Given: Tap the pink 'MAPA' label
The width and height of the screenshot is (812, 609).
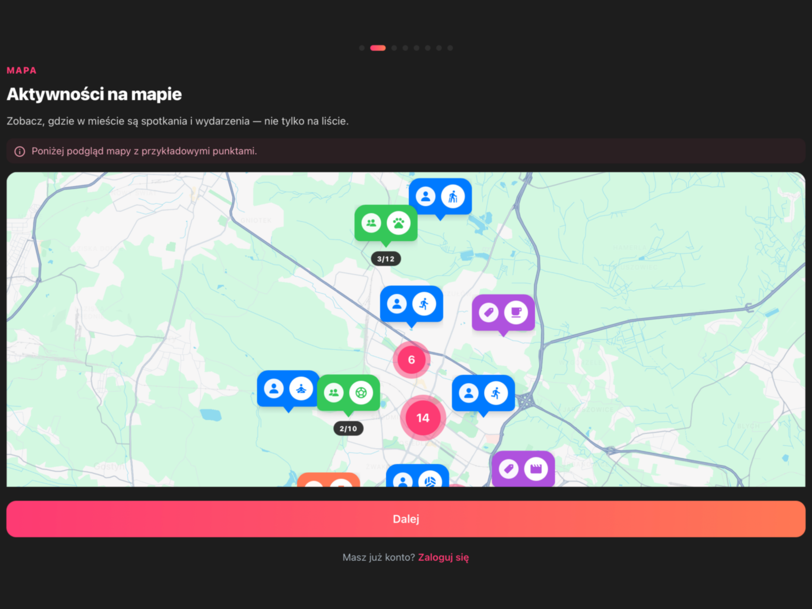Looking at the screenshot, I should pos(22,71).
